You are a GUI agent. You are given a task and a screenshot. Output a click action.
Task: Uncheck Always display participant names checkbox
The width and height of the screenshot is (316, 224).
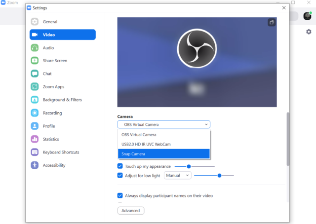pyautogui.click(x=120, y=195)
